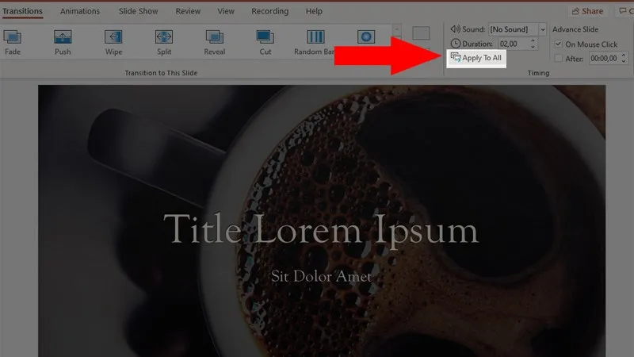The image size is (634, 357).
Task: Click the Duration value field
Action: pos(511,44)
